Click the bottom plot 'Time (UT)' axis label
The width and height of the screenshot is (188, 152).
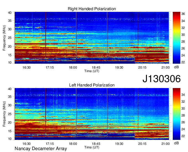(92, 147)
